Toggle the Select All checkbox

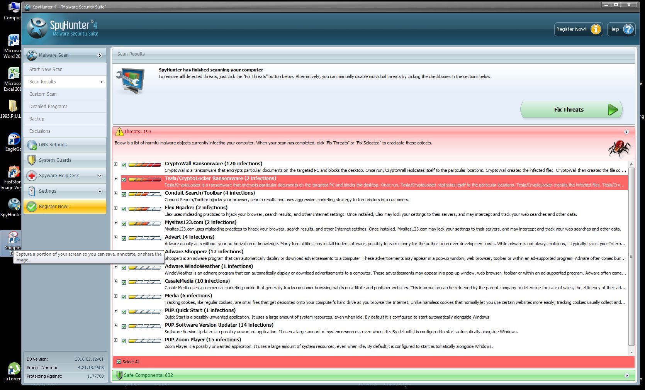(119, 362)
